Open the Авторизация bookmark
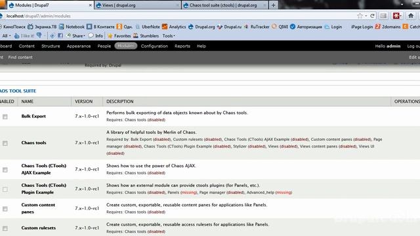 (x=306, y=27)
